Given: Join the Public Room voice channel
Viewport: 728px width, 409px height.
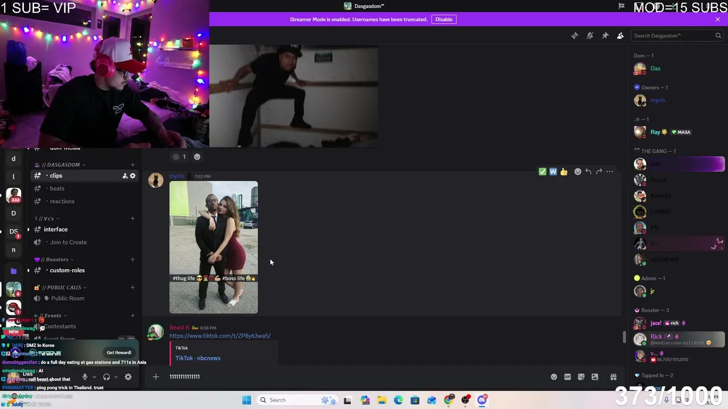Looking at the screenshot, I should [84, 298].
